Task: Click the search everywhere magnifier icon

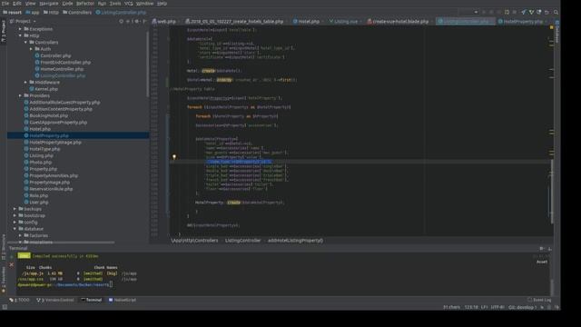Action: point(556,12)
